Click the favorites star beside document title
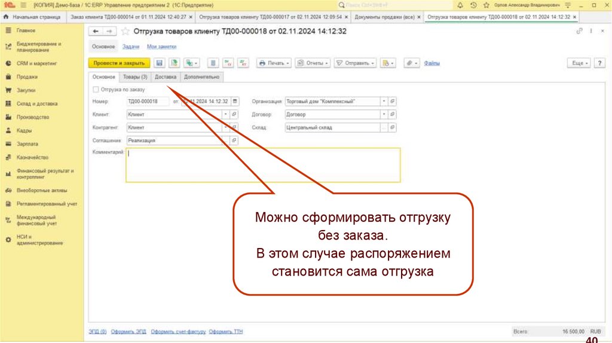Viewport: 612px width, 343px height. pos(125,31)
